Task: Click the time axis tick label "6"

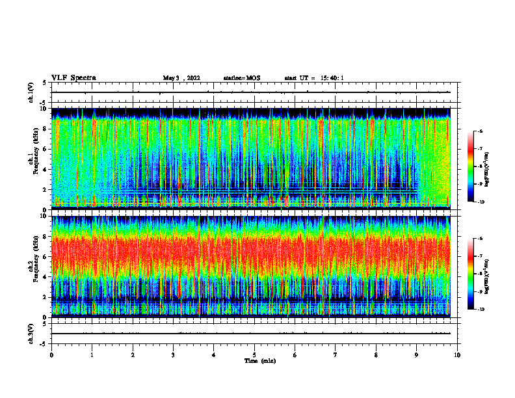Action: coord(295,355)
